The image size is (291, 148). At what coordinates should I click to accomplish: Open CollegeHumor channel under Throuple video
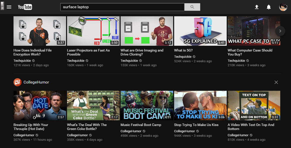(x=24, y=135)
